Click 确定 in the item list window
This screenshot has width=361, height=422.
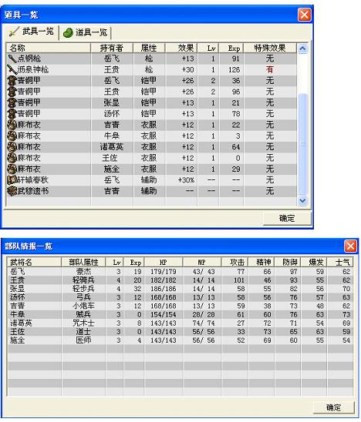(x=287, y=218)
